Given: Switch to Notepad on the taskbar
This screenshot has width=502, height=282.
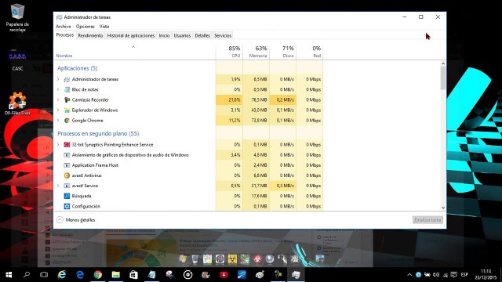Looking at the screenshot, I should click(x=151, y=275).
